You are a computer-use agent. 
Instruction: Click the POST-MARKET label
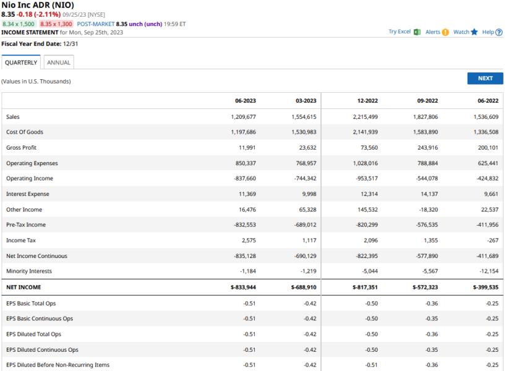(96, 24)
